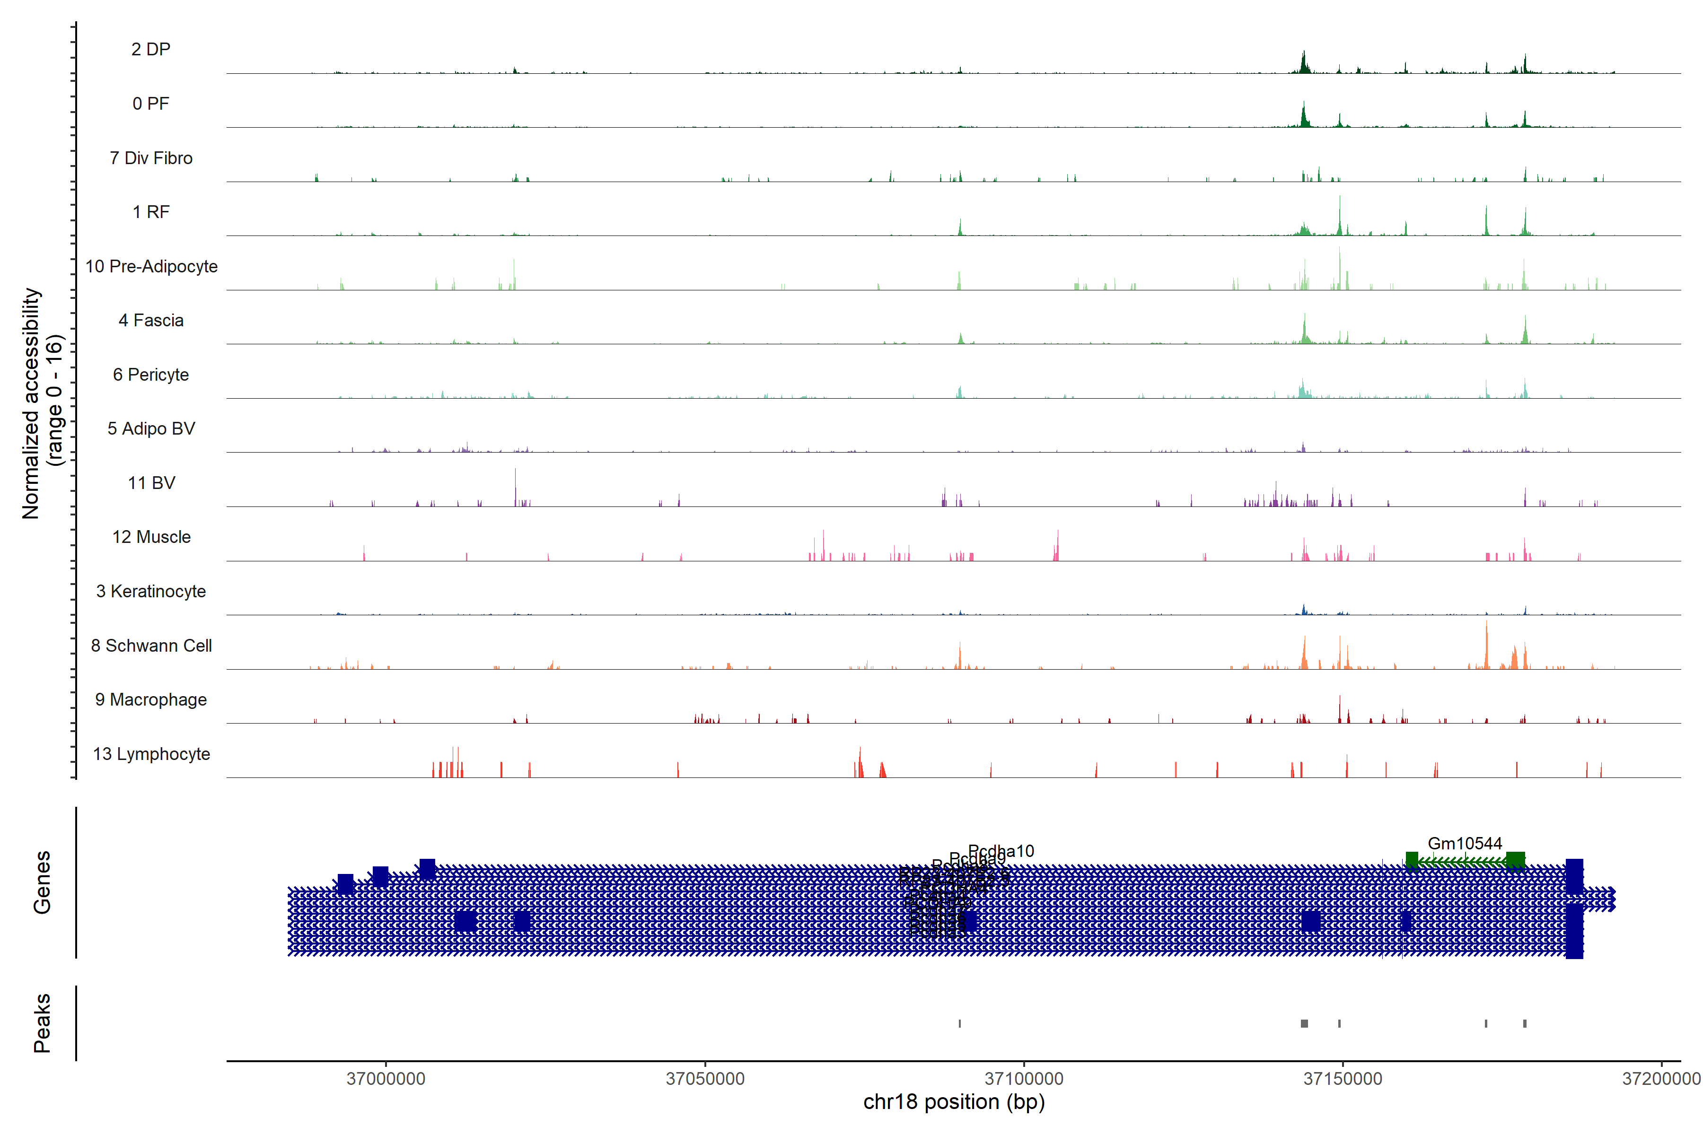Click the 37150000 axis tick label
1703x1135 pixels.
[1343, 1079]
